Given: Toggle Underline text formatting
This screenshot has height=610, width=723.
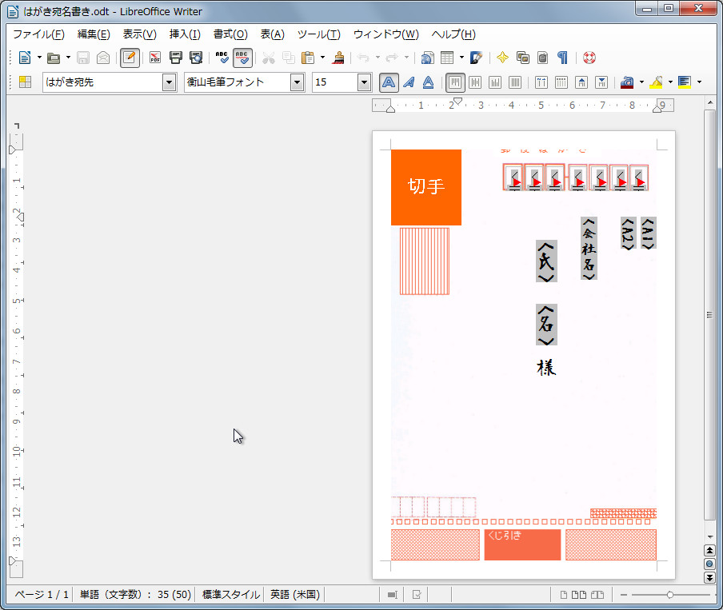Looking at the screenshot, I should (x=429, y=82).
